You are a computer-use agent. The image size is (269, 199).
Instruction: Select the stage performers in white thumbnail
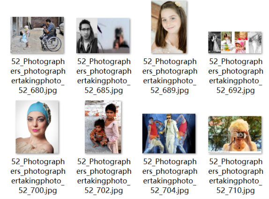click(x=169, y=134)
